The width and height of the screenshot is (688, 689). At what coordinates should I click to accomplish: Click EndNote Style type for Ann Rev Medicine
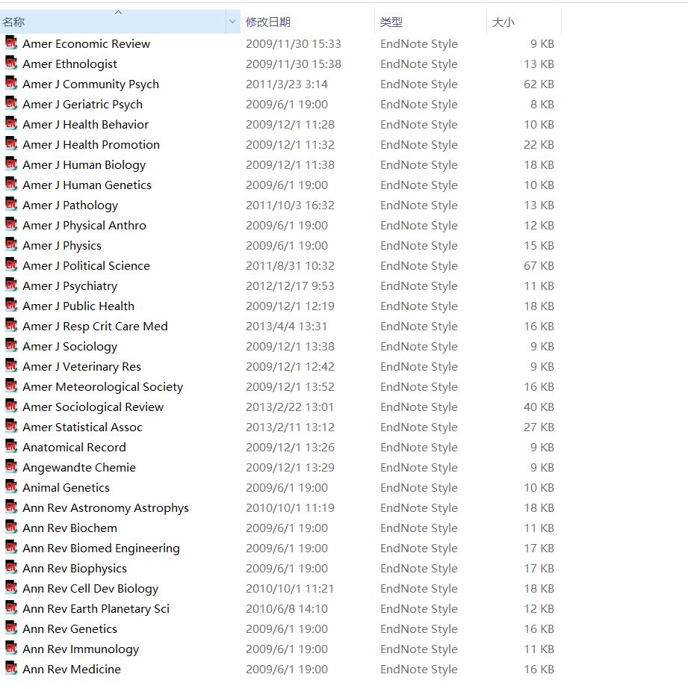pyautogui.click(x=419, y=670)
